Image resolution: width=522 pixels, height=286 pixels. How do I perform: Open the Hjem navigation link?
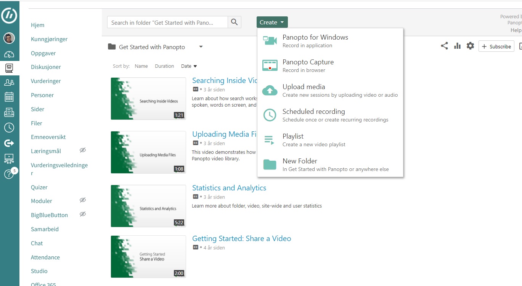click(x=38, y=25)
